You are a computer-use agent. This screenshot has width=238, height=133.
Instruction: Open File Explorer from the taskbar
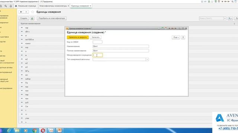[x=17, y=130]
